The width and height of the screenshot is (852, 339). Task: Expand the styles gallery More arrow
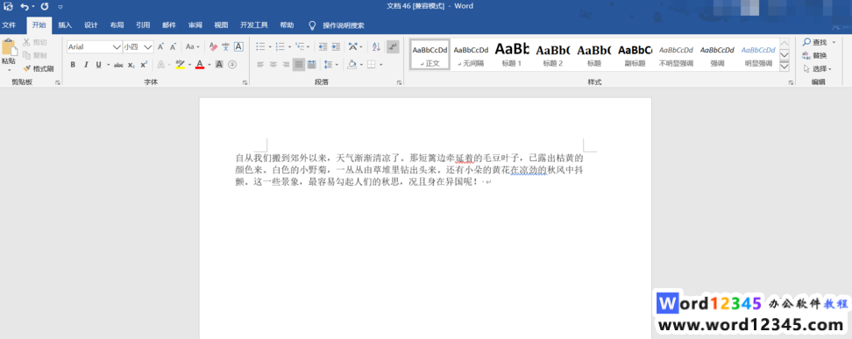tap(785, 66)
